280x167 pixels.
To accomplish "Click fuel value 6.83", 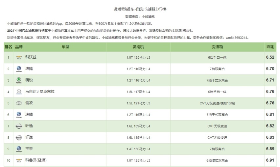I will tap(270, 137).
